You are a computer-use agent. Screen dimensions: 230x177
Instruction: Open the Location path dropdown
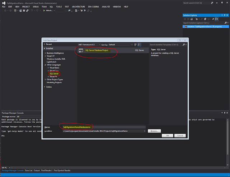[x=144, y=131]
